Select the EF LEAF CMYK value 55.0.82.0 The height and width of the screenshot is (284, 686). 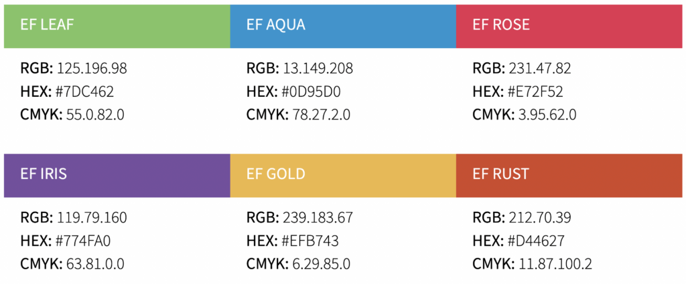95,115
